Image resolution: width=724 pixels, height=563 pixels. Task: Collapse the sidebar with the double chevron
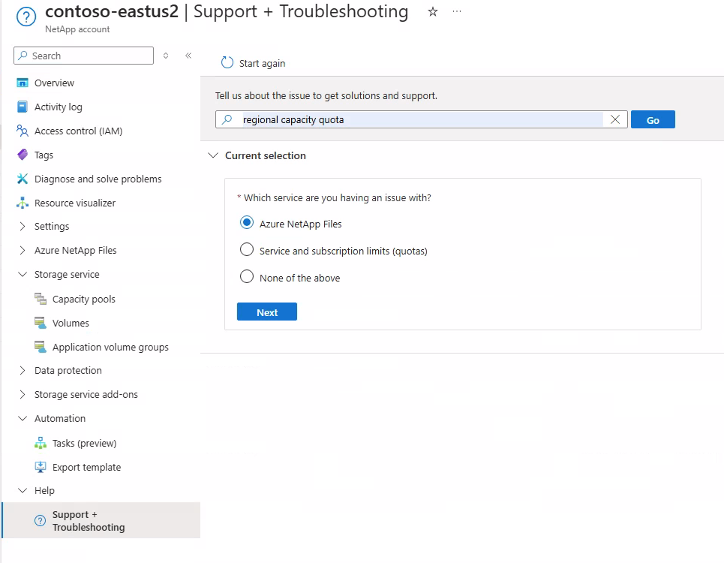click(x=188, y=56)
